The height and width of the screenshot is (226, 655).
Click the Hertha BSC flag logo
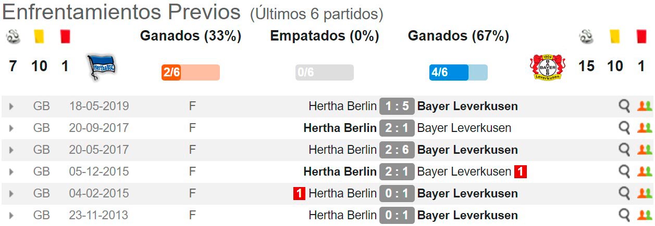click(101, 68)
